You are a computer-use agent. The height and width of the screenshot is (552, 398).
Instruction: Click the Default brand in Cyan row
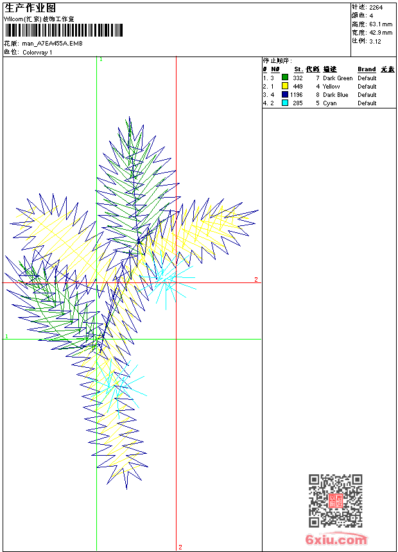367,103
